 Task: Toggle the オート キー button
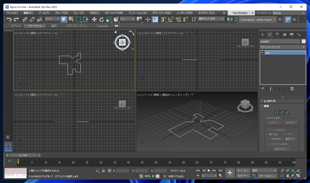pyautogui.click(x=243, y=171)
